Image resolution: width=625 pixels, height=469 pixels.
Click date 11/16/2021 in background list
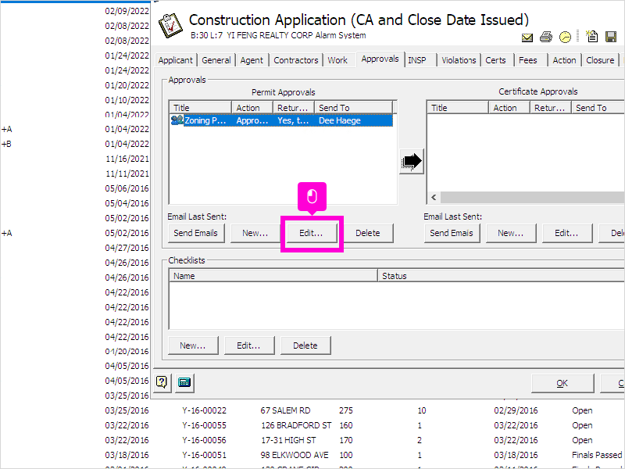coord(127,159)
